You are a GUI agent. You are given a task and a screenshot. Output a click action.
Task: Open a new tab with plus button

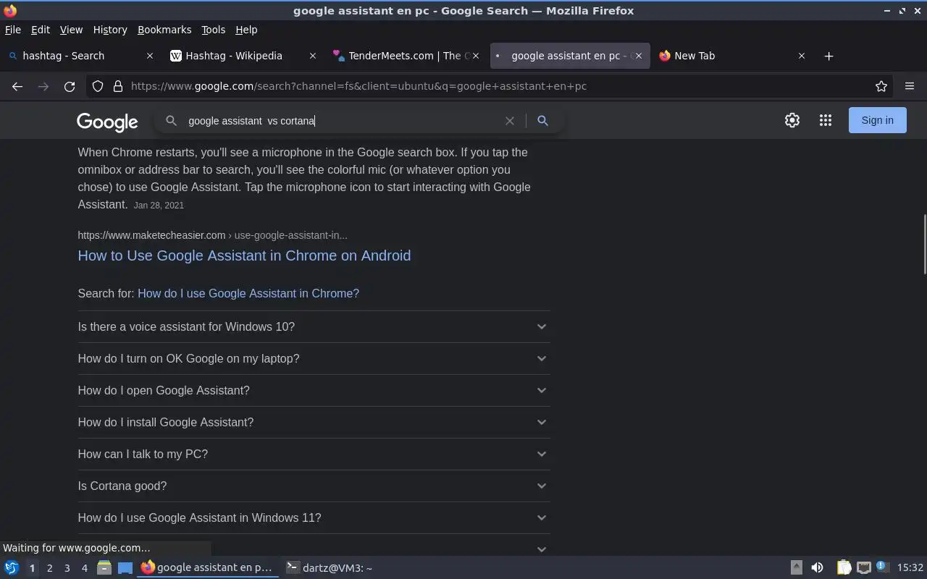coord(829,56)
